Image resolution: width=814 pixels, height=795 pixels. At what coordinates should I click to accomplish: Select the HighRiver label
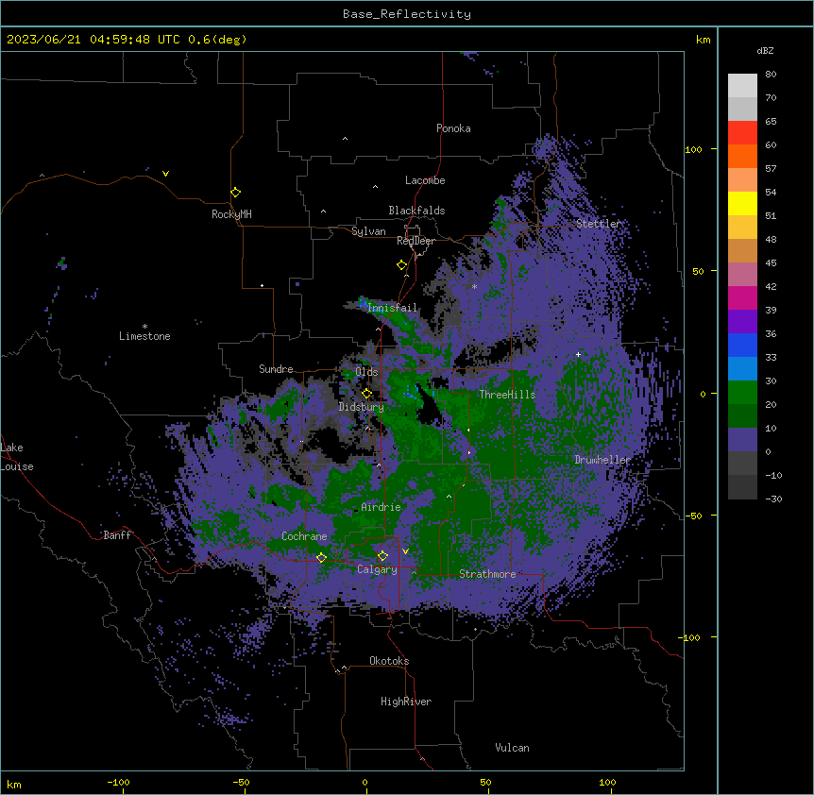pos(406,702)
